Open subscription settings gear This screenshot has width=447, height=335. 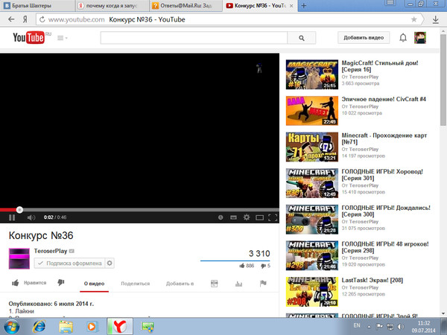[110, 264]
